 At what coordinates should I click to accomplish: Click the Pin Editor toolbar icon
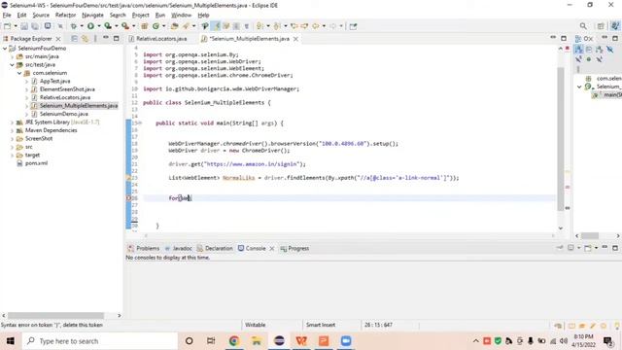pos(353,26)
